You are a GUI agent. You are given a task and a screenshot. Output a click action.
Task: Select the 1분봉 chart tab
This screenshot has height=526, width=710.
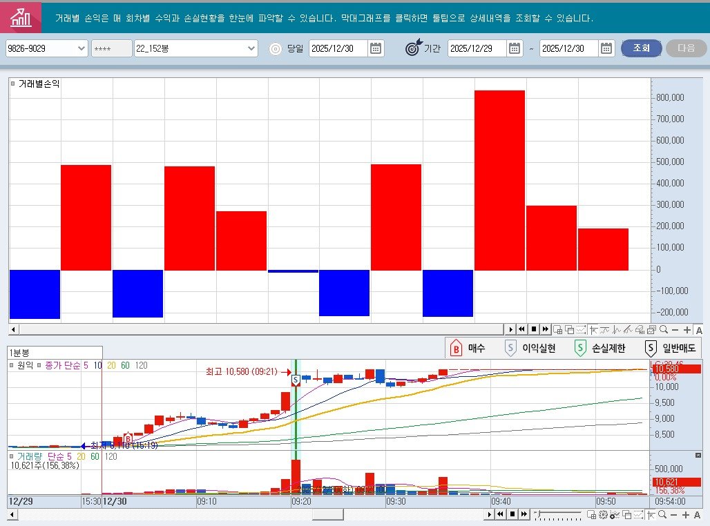coord(19,353)
